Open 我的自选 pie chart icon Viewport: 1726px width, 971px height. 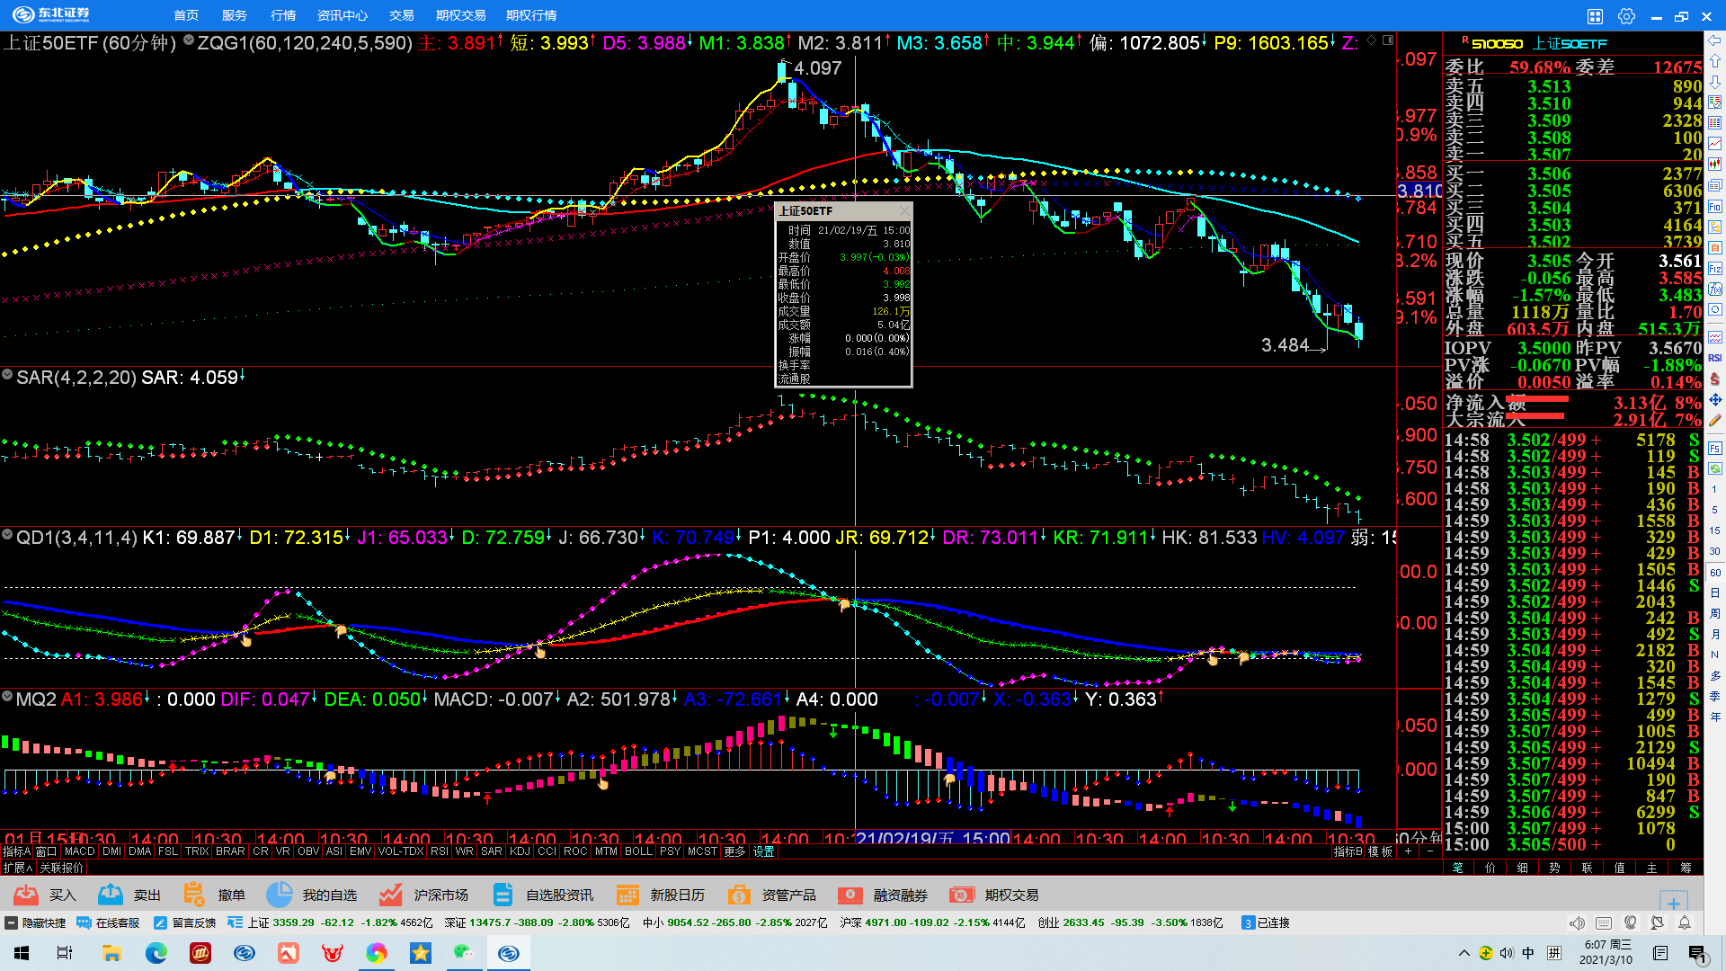coord(280,895)
